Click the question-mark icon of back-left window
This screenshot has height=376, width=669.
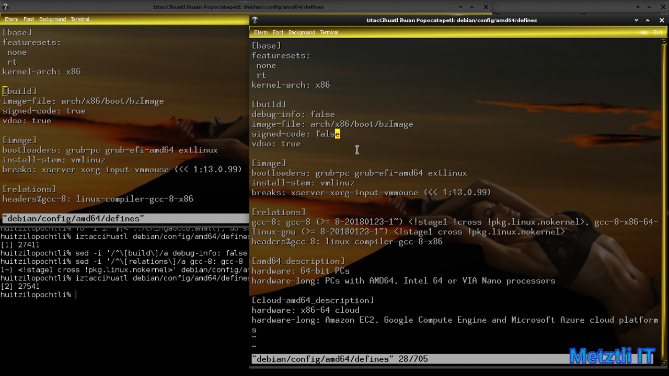6,7
